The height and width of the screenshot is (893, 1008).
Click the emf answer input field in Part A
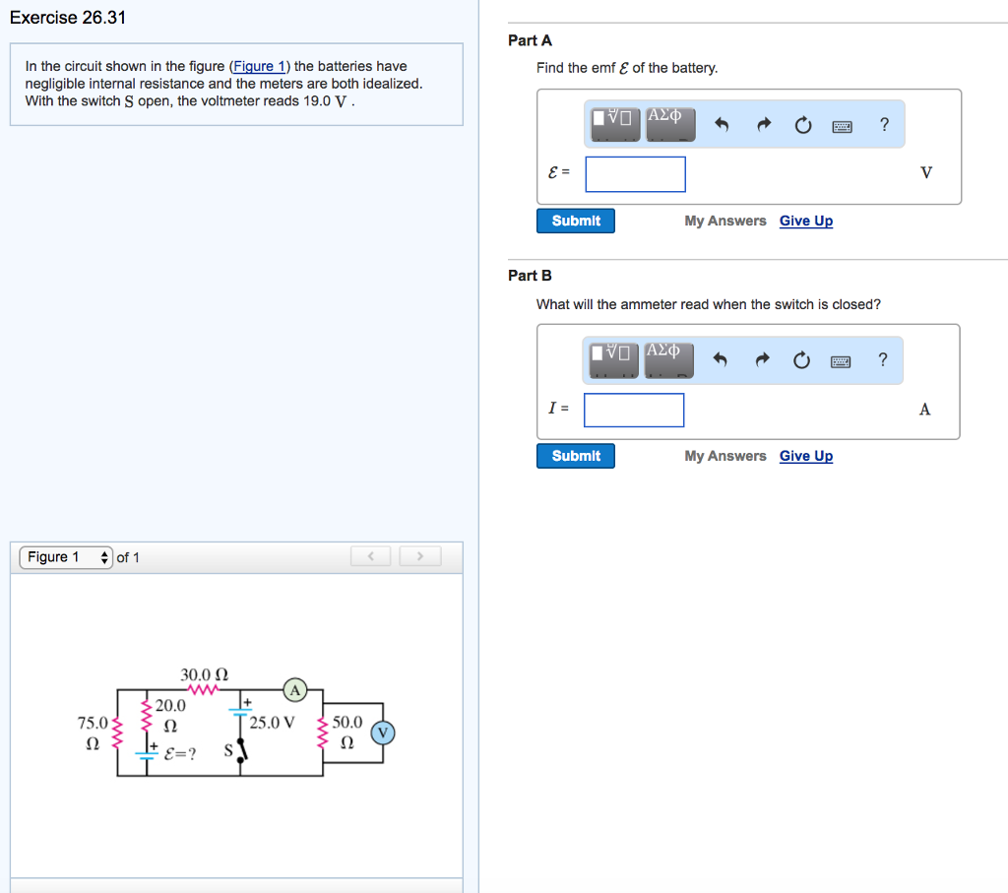pos(635,173)
